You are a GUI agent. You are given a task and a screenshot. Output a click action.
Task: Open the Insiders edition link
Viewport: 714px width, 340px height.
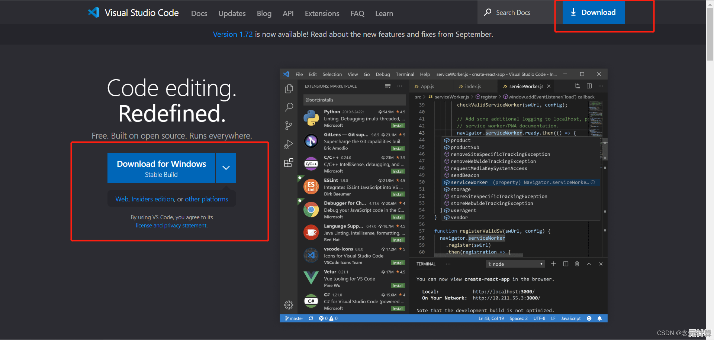[153, 199]
